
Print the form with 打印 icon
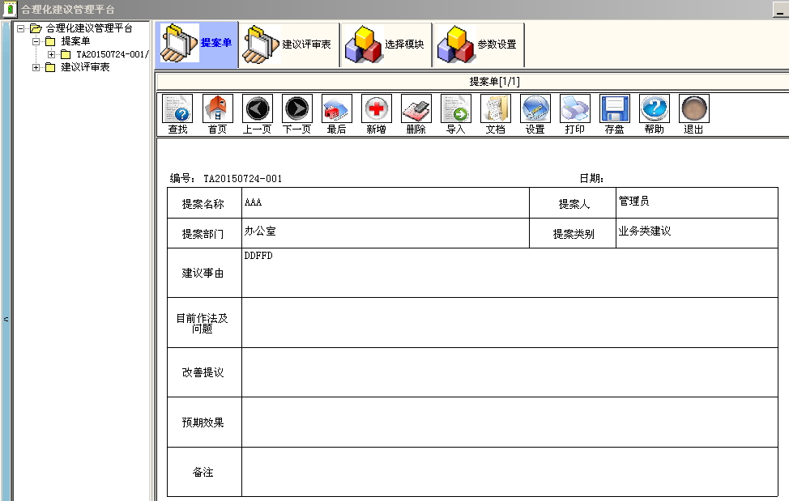tap(574, 108)
